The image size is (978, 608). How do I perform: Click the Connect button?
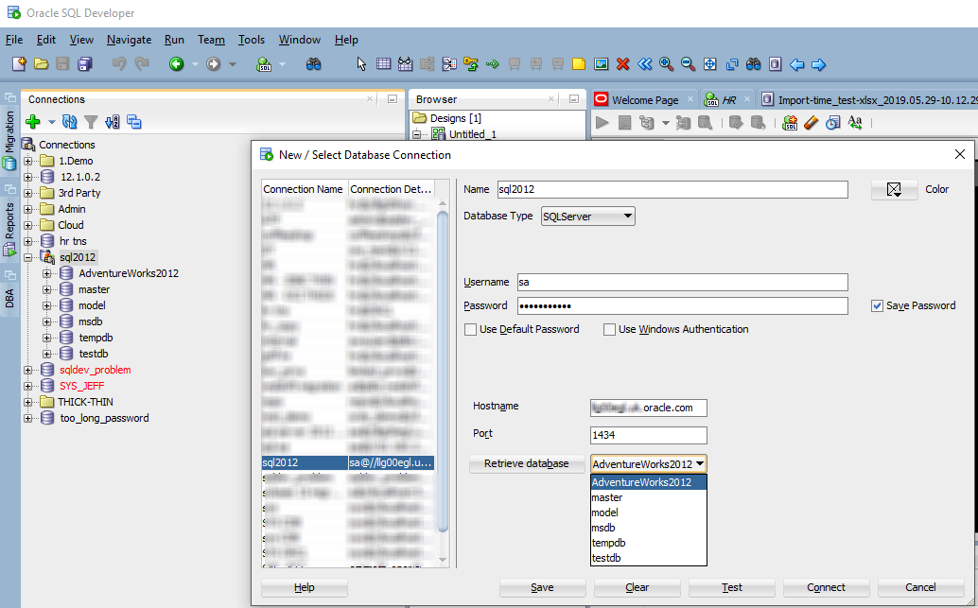[826, 587]
